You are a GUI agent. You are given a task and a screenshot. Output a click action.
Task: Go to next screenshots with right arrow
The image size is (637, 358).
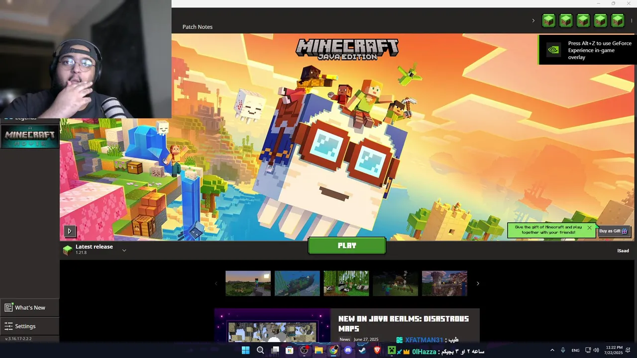478,283
